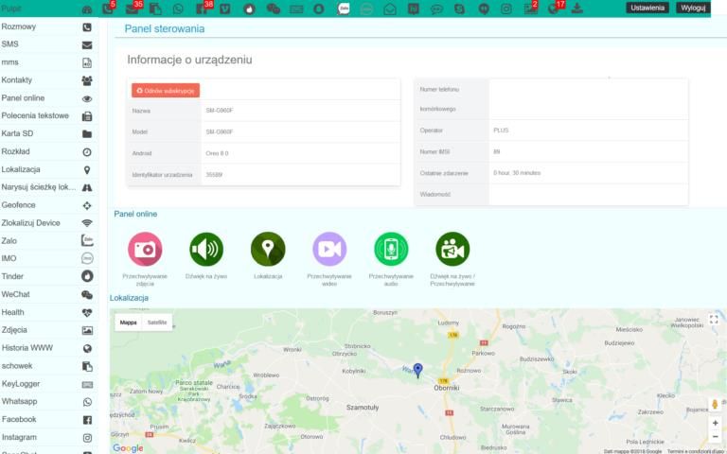Switch map to Satellite view
Viewport: 727px width, 454px height.
(x=157, y=323)
